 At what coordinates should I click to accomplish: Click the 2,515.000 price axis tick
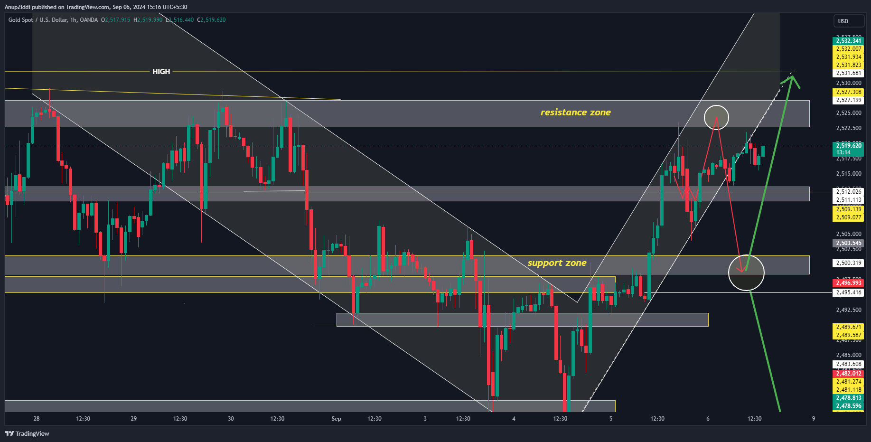point(848,174)
